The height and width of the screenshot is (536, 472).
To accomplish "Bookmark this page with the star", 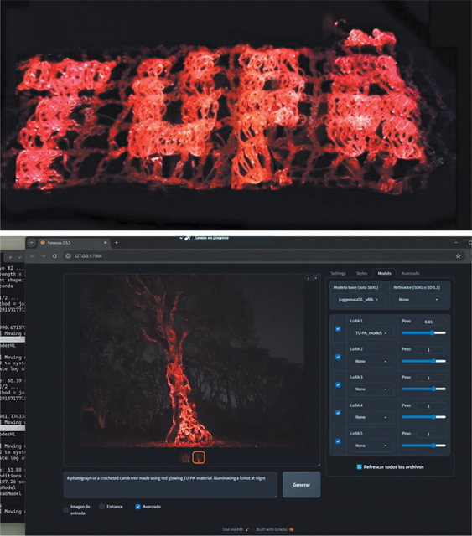I will (458, 256).
